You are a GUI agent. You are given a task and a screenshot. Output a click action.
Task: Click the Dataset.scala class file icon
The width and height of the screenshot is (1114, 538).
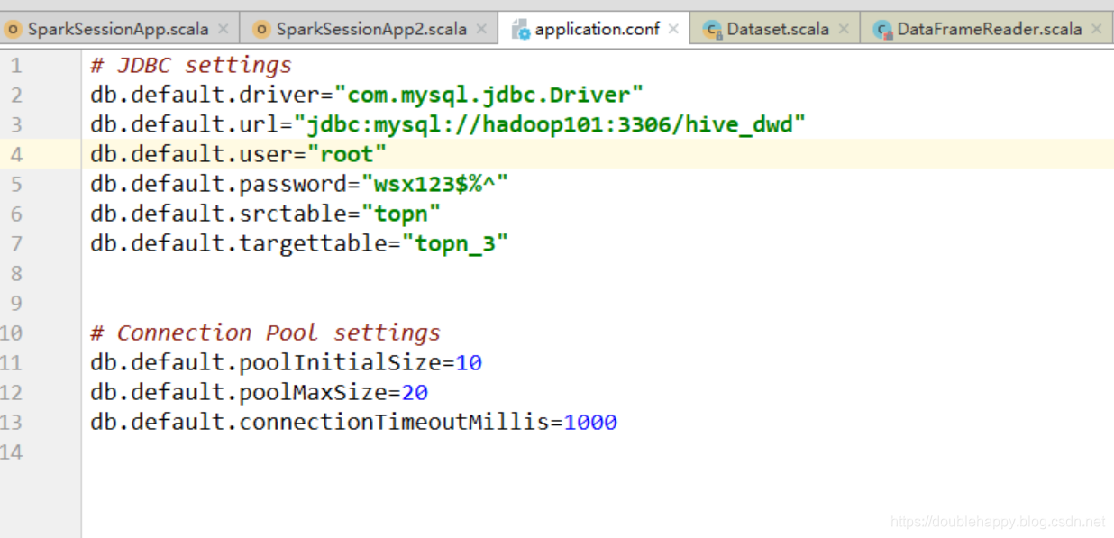point(713,30)
